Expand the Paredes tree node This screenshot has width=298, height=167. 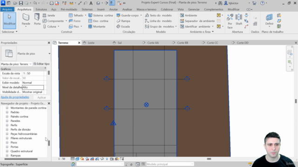[x=7, y=121]
